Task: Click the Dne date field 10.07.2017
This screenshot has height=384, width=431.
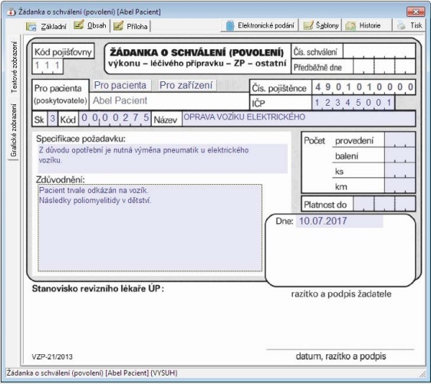Action: click(339, 221)
